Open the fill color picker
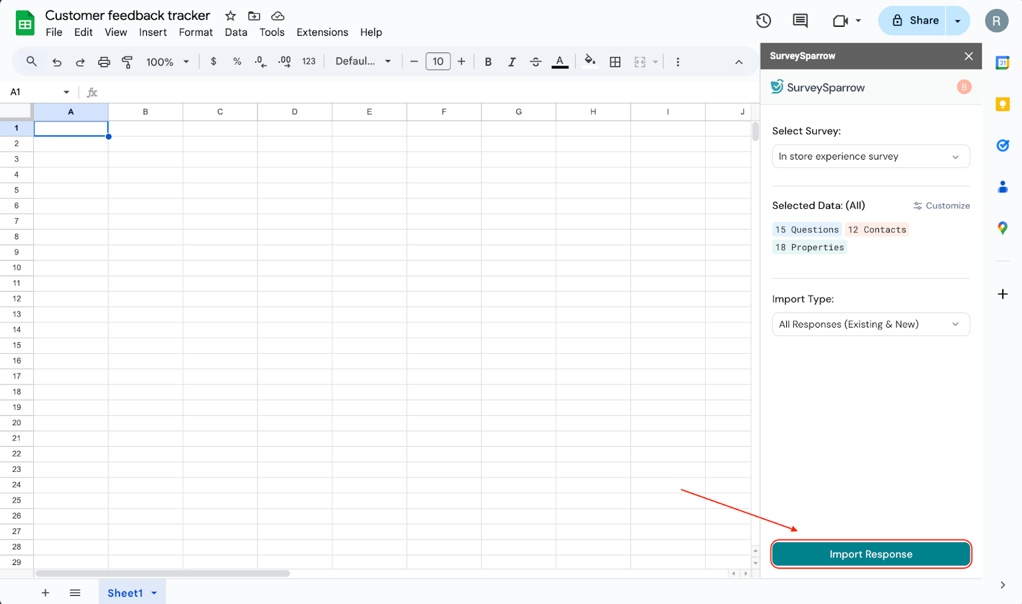This screenshot has height=604, width=1022. tap(590, 62)
